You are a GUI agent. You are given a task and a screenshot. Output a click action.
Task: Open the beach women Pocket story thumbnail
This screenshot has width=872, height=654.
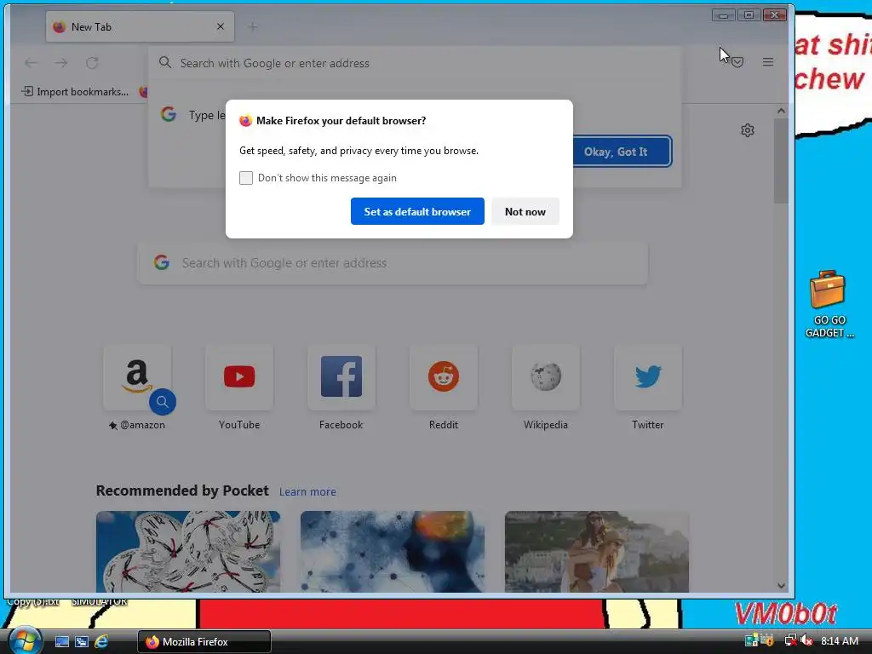coord(597,552)
